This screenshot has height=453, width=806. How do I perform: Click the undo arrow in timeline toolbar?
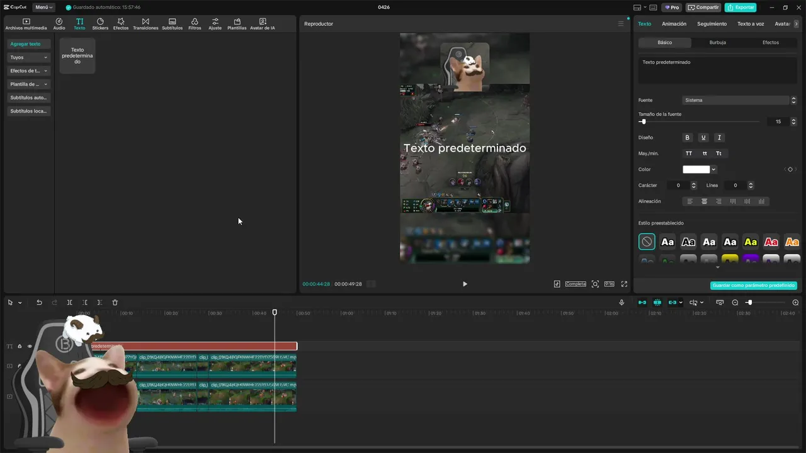pyautogui.click(x=39, y=303)
